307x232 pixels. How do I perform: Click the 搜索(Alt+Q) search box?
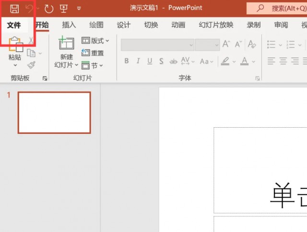tap(277, 9)
